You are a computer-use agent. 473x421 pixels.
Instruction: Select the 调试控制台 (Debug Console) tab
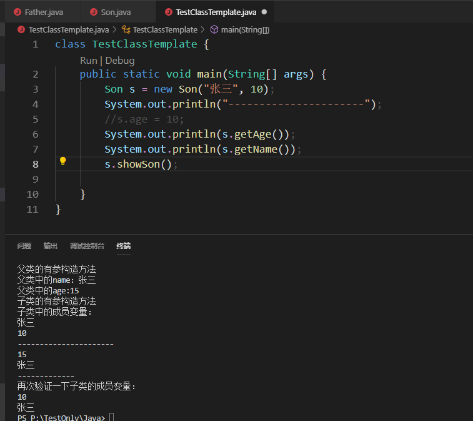(87, 246)
